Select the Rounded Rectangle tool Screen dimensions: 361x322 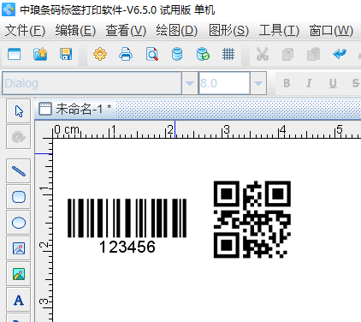pyautogui.click(x=19, y=197)
